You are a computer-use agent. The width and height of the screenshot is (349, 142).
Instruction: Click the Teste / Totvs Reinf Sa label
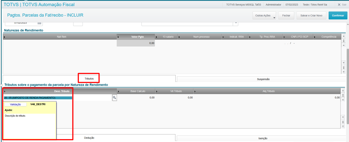pyautogui.click(x=315, y=5)
